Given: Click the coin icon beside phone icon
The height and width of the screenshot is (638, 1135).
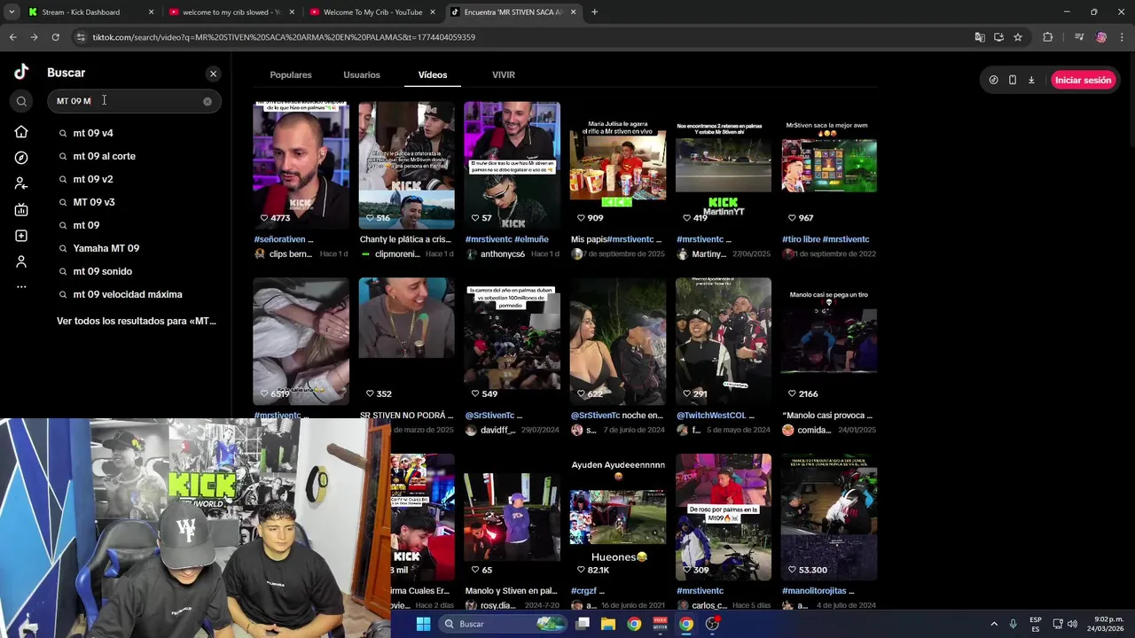Looking at the screenshot, I should point(993,80).
